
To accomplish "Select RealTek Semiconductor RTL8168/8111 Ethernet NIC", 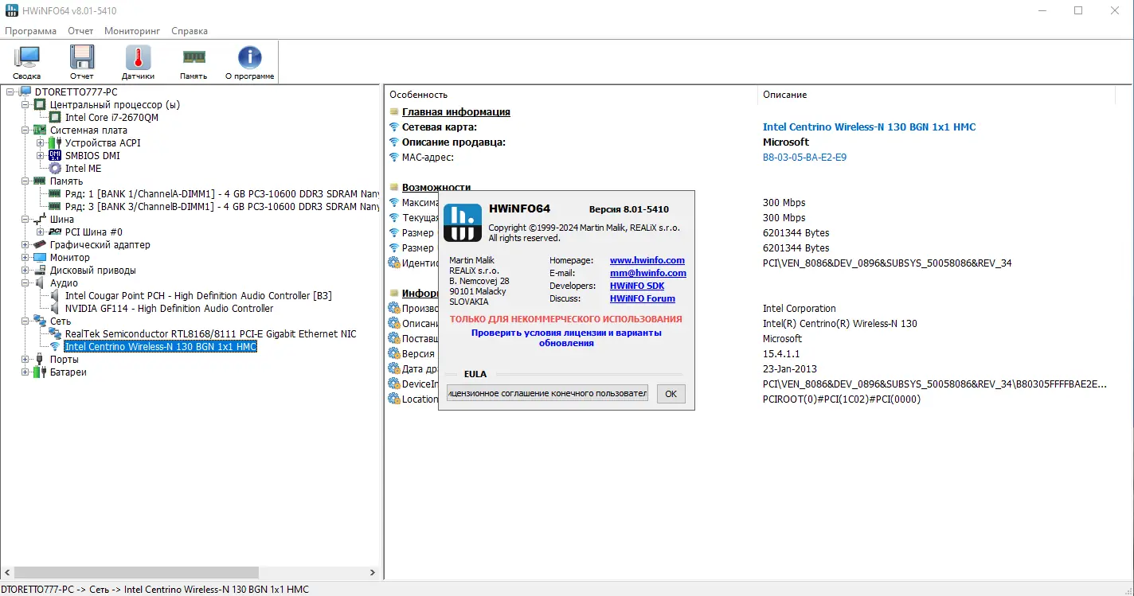I will coord(210,333).
